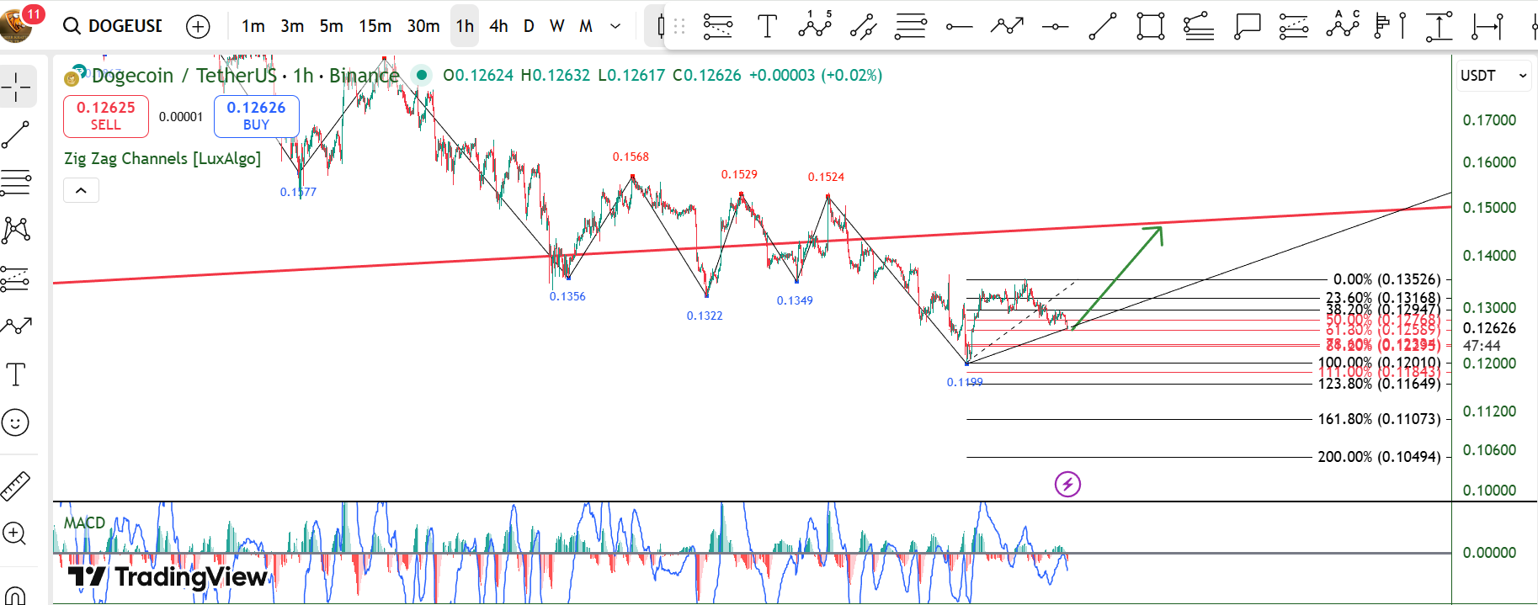The height and width of the screenshot is (605, 1538).
Task: Click the Dogecoin coin logo icon
Action: [x=72, y=79]
